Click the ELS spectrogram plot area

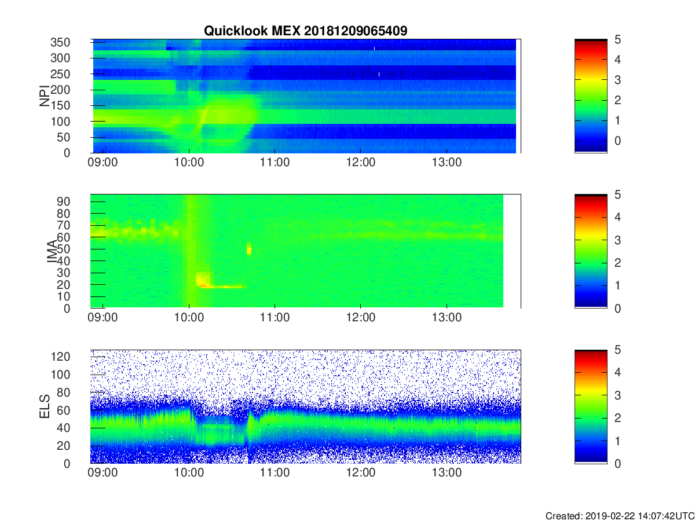[x=306, y=406]
